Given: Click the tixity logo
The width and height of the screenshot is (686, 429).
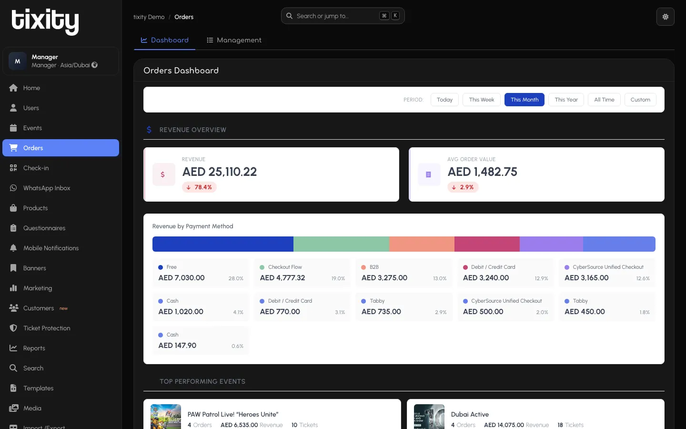Looking at the screenshot, I should (45, 21).
